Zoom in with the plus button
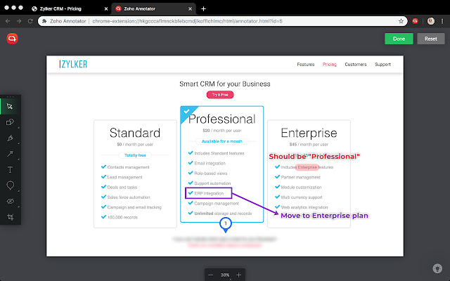Image resolution: width=450 pixels, height=281 pixels. pos(238,275)
